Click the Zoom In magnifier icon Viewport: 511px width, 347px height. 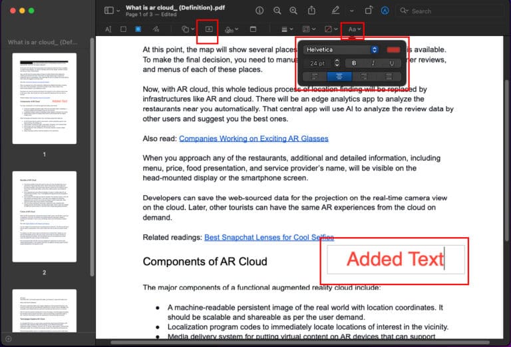tap(293, 11)
